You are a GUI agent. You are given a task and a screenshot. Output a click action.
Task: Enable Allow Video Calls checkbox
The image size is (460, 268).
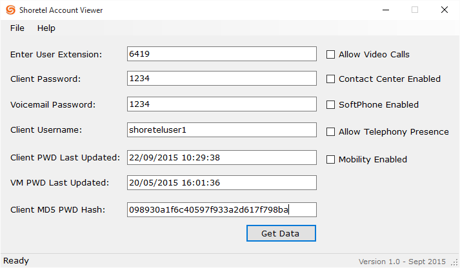[331, 55]
